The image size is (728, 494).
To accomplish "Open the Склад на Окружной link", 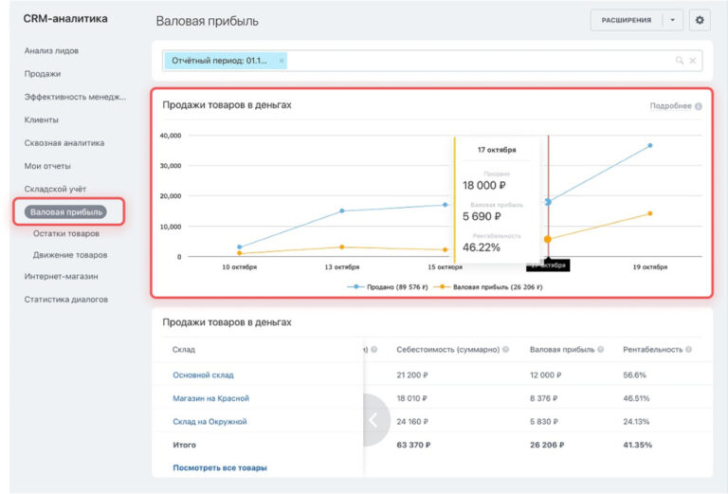I will (x=209, y=422).
